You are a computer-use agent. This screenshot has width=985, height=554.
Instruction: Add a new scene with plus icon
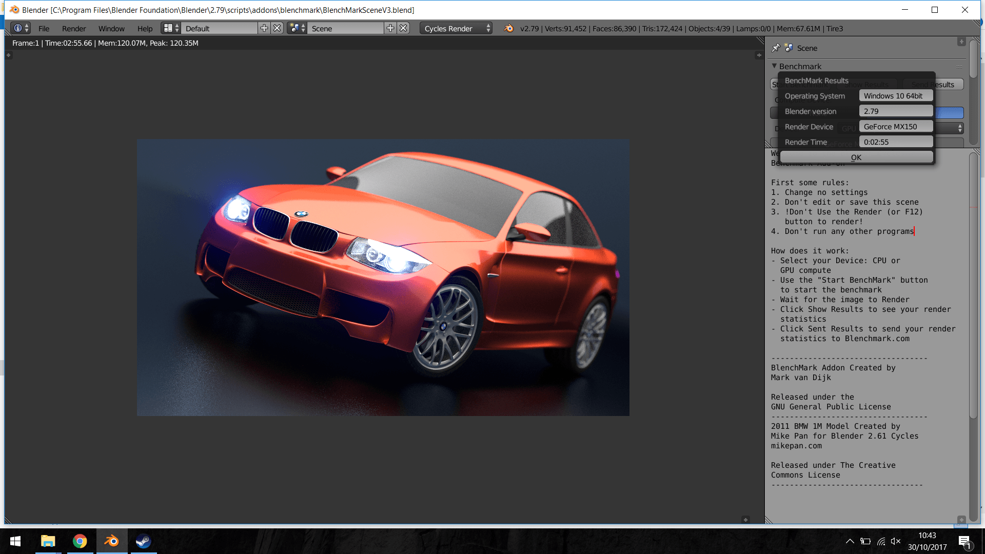(x=390, y=28)
